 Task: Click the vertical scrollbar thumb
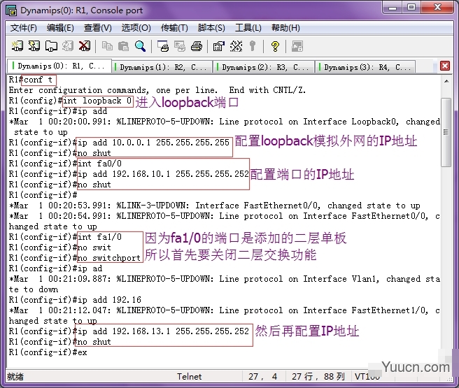pyautogui.click(x=446, y=132)
